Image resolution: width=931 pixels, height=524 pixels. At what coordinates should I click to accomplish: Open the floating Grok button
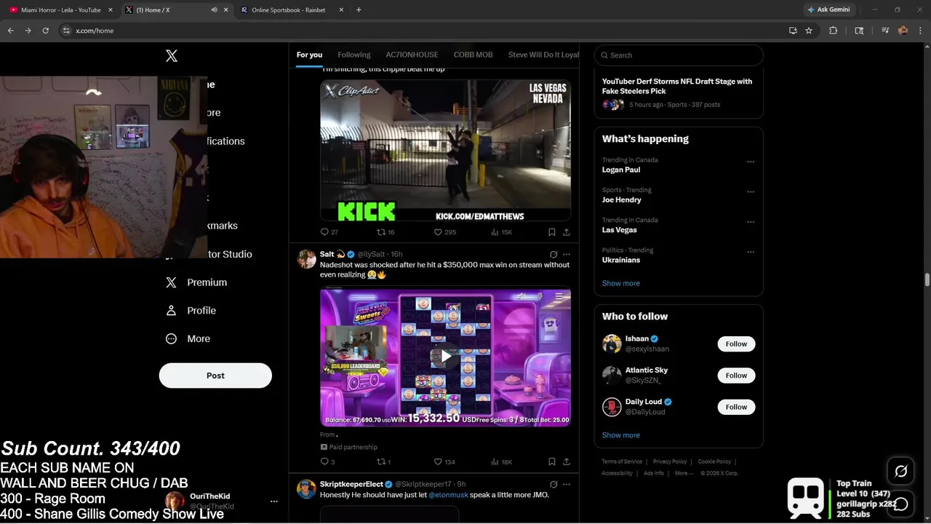click(900, 472)
